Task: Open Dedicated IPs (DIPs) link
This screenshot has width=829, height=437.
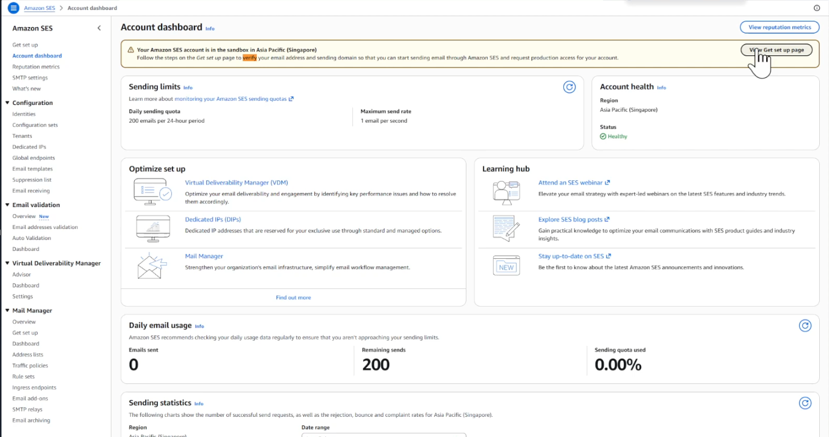Action: [213, 220]
